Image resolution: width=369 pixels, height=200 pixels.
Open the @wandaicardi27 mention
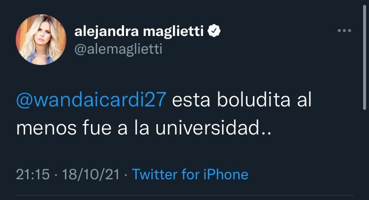(x=93, y=101)
